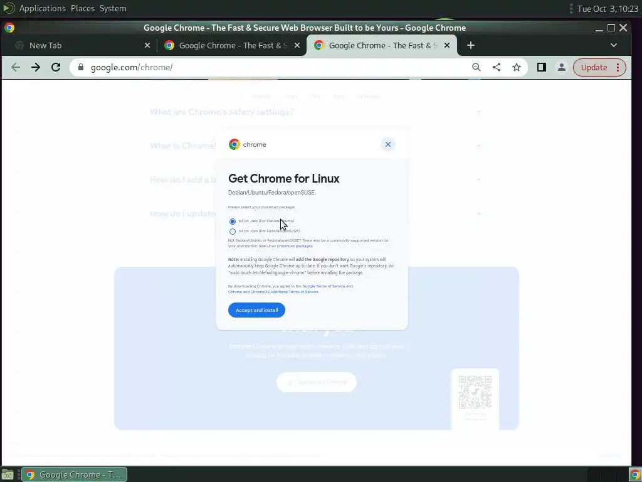Open See Linux Chromium packages link
This screenshot has width=642, height=482.
285,246
